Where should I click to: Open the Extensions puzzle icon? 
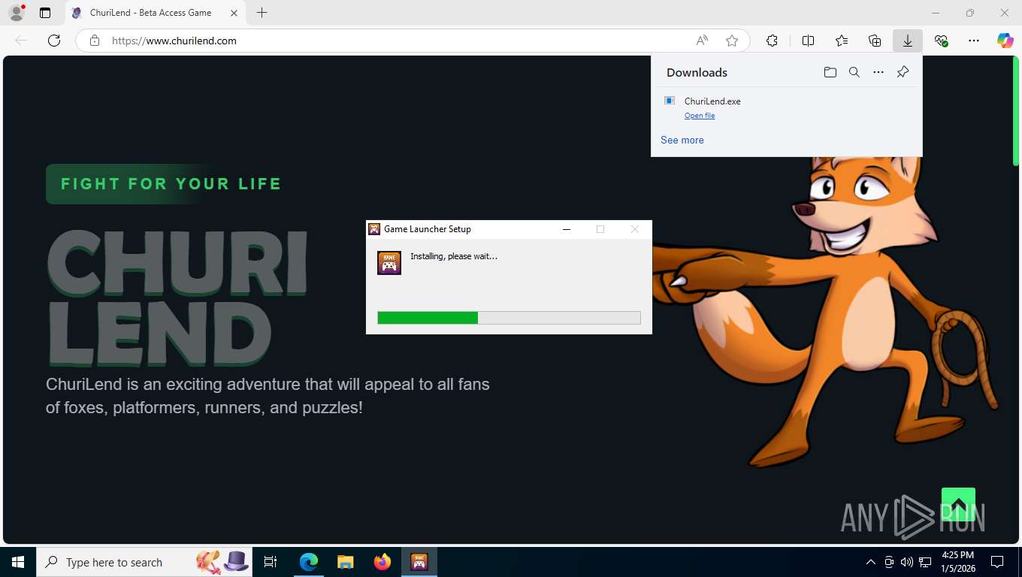point(772,41)
